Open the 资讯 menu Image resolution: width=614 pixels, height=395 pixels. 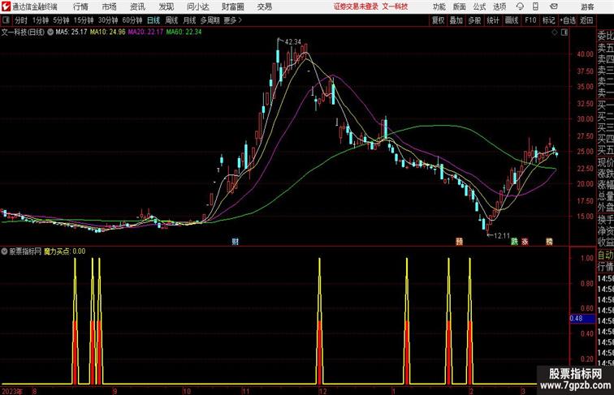137,6
